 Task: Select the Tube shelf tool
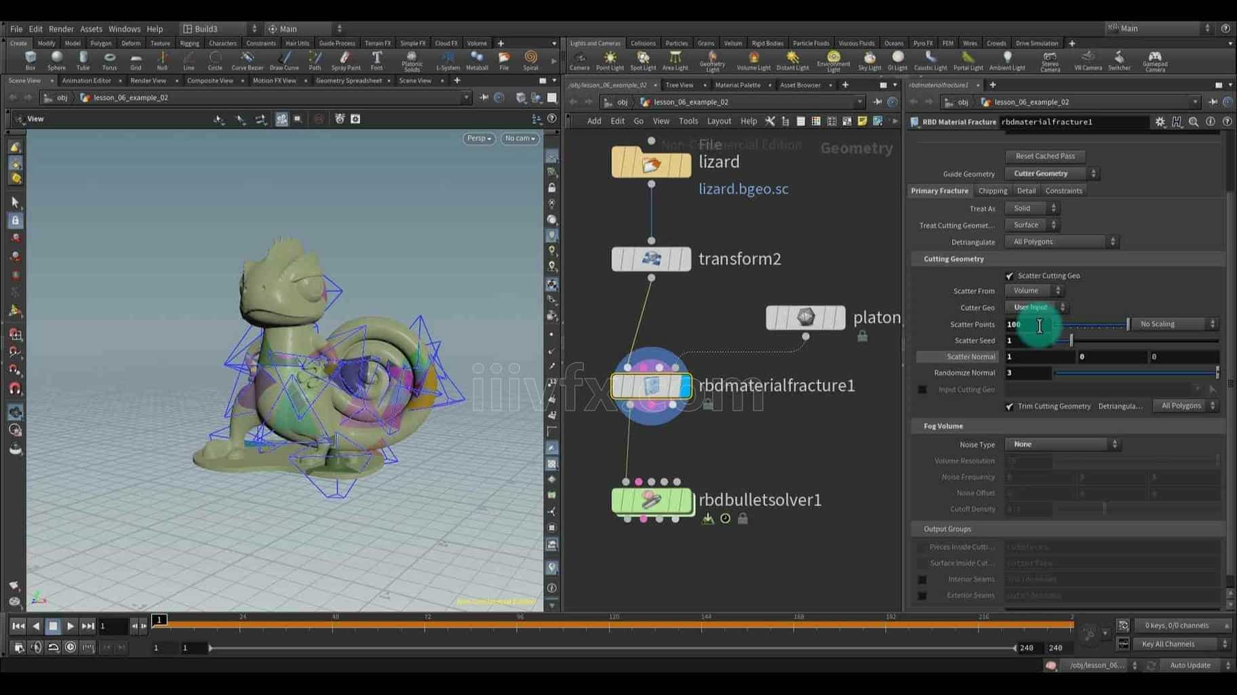coord(83,61)
